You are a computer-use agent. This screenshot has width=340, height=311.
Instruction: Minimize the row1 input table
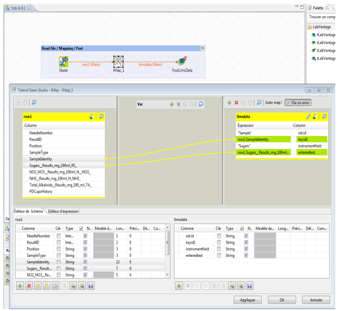(102, 117)
